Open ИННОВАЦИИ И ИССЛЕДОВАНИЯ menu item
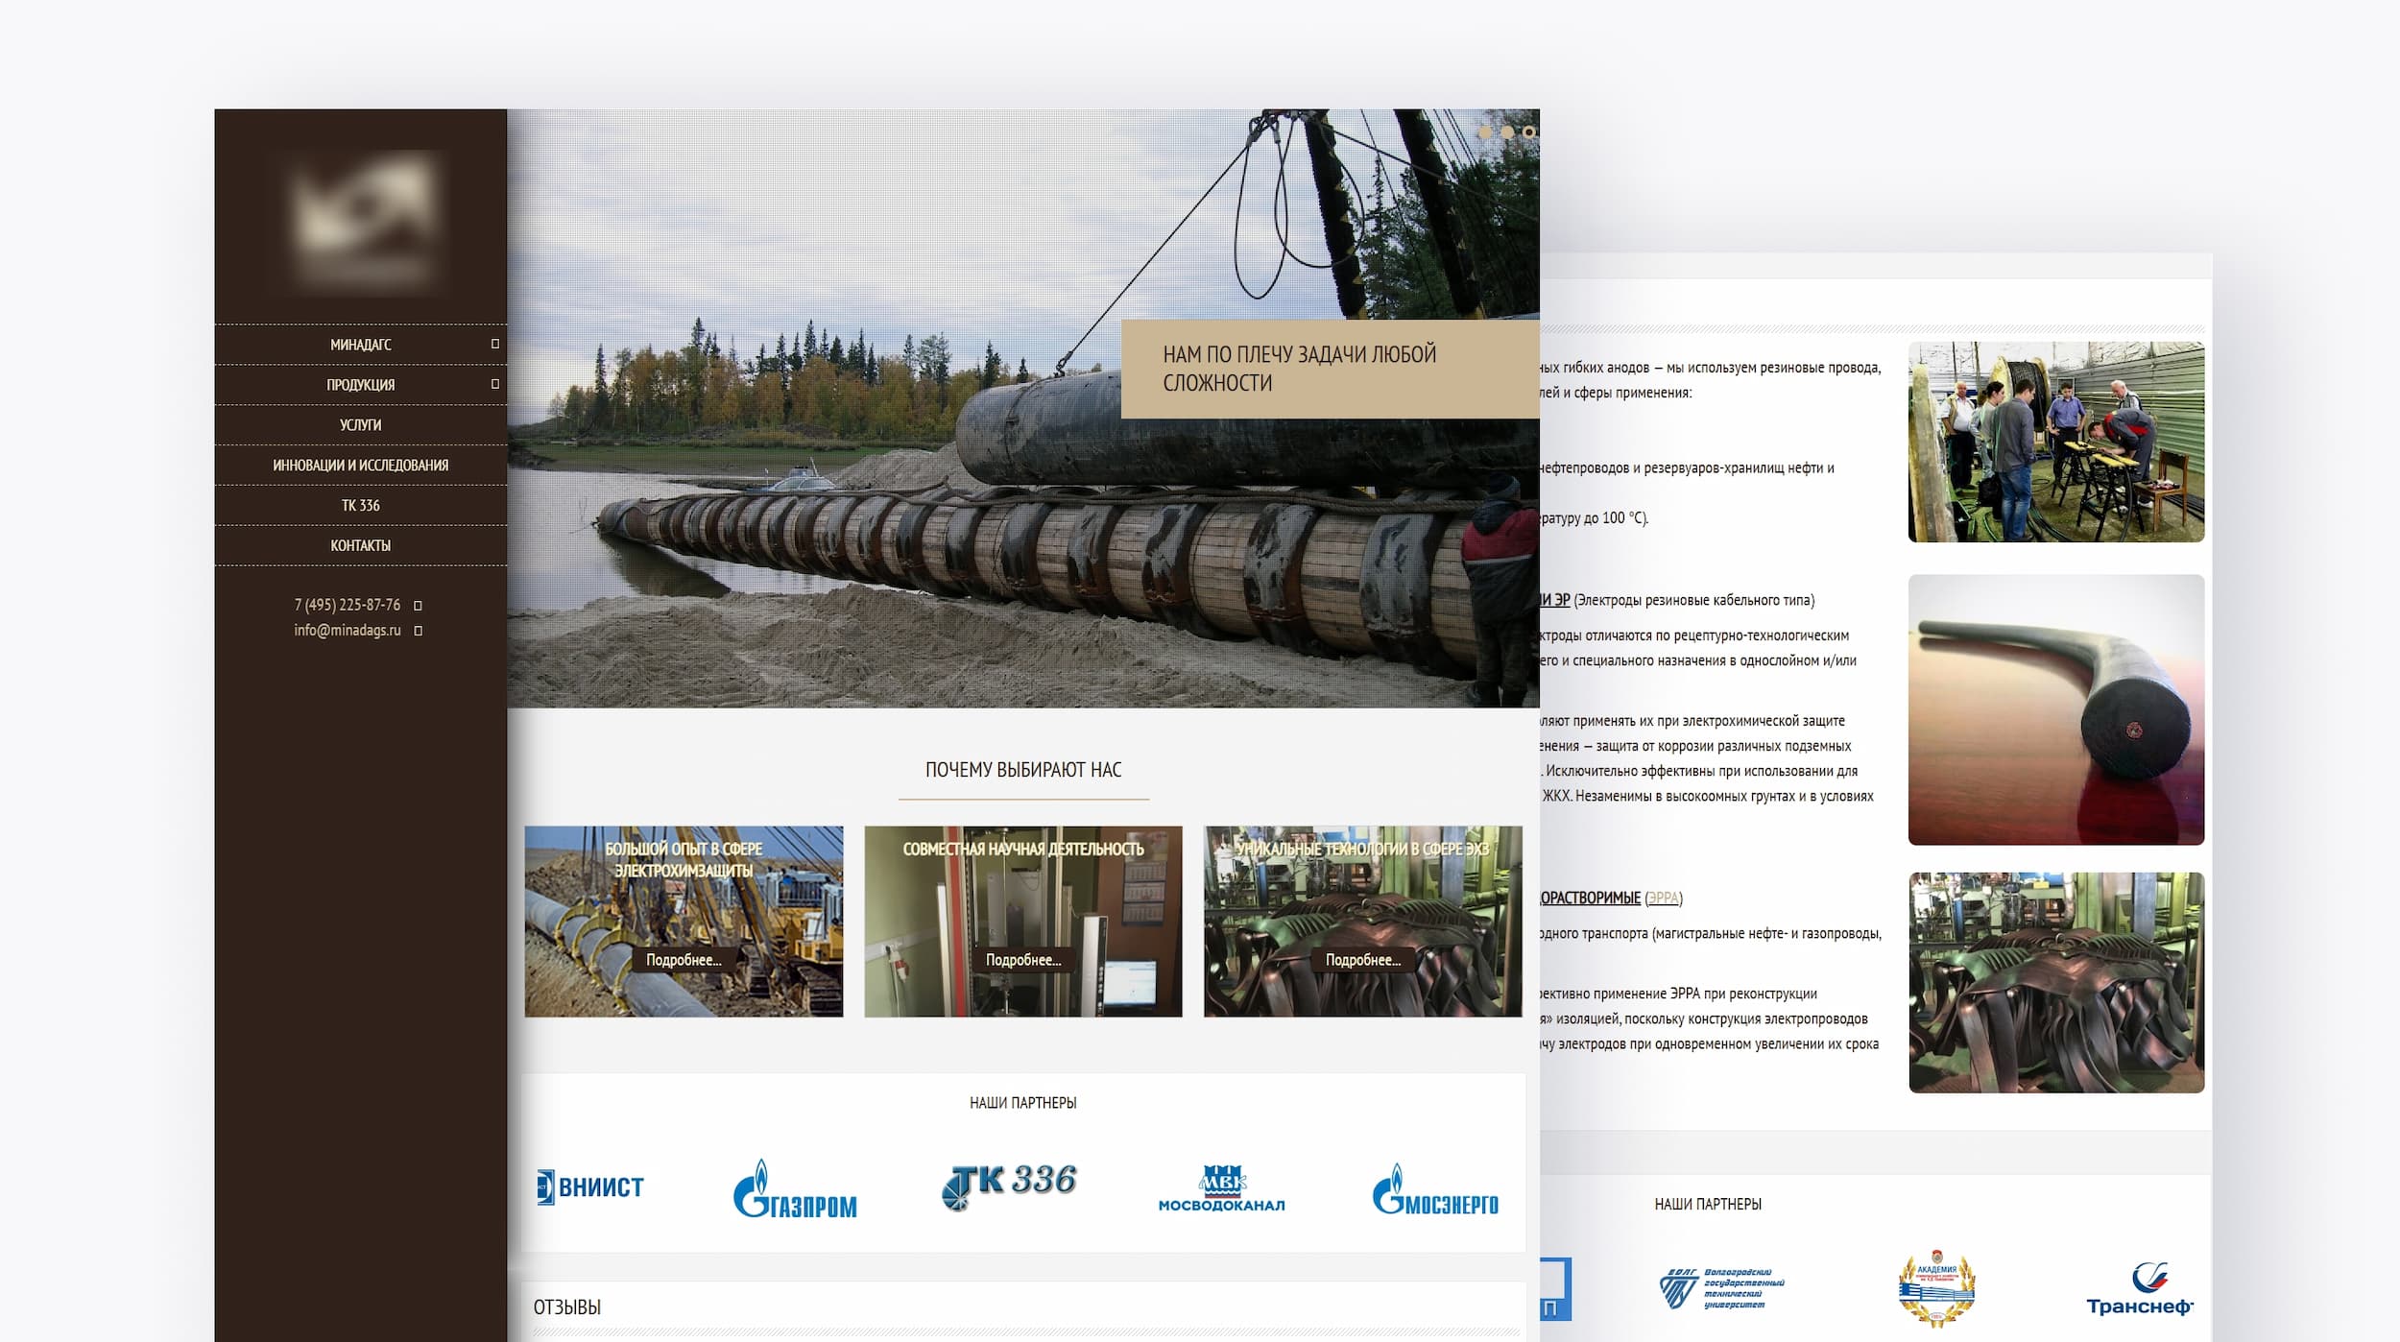Image resolution: width=2400 pixels, height=1342 pixels. click(x=360, y=466)
